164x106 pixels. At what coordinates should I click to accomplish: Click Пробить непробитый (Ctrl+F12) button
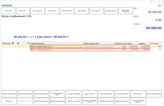click(138, 101)
